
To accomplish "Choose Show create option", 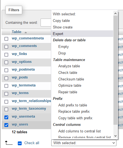I will tap(82, 27).
